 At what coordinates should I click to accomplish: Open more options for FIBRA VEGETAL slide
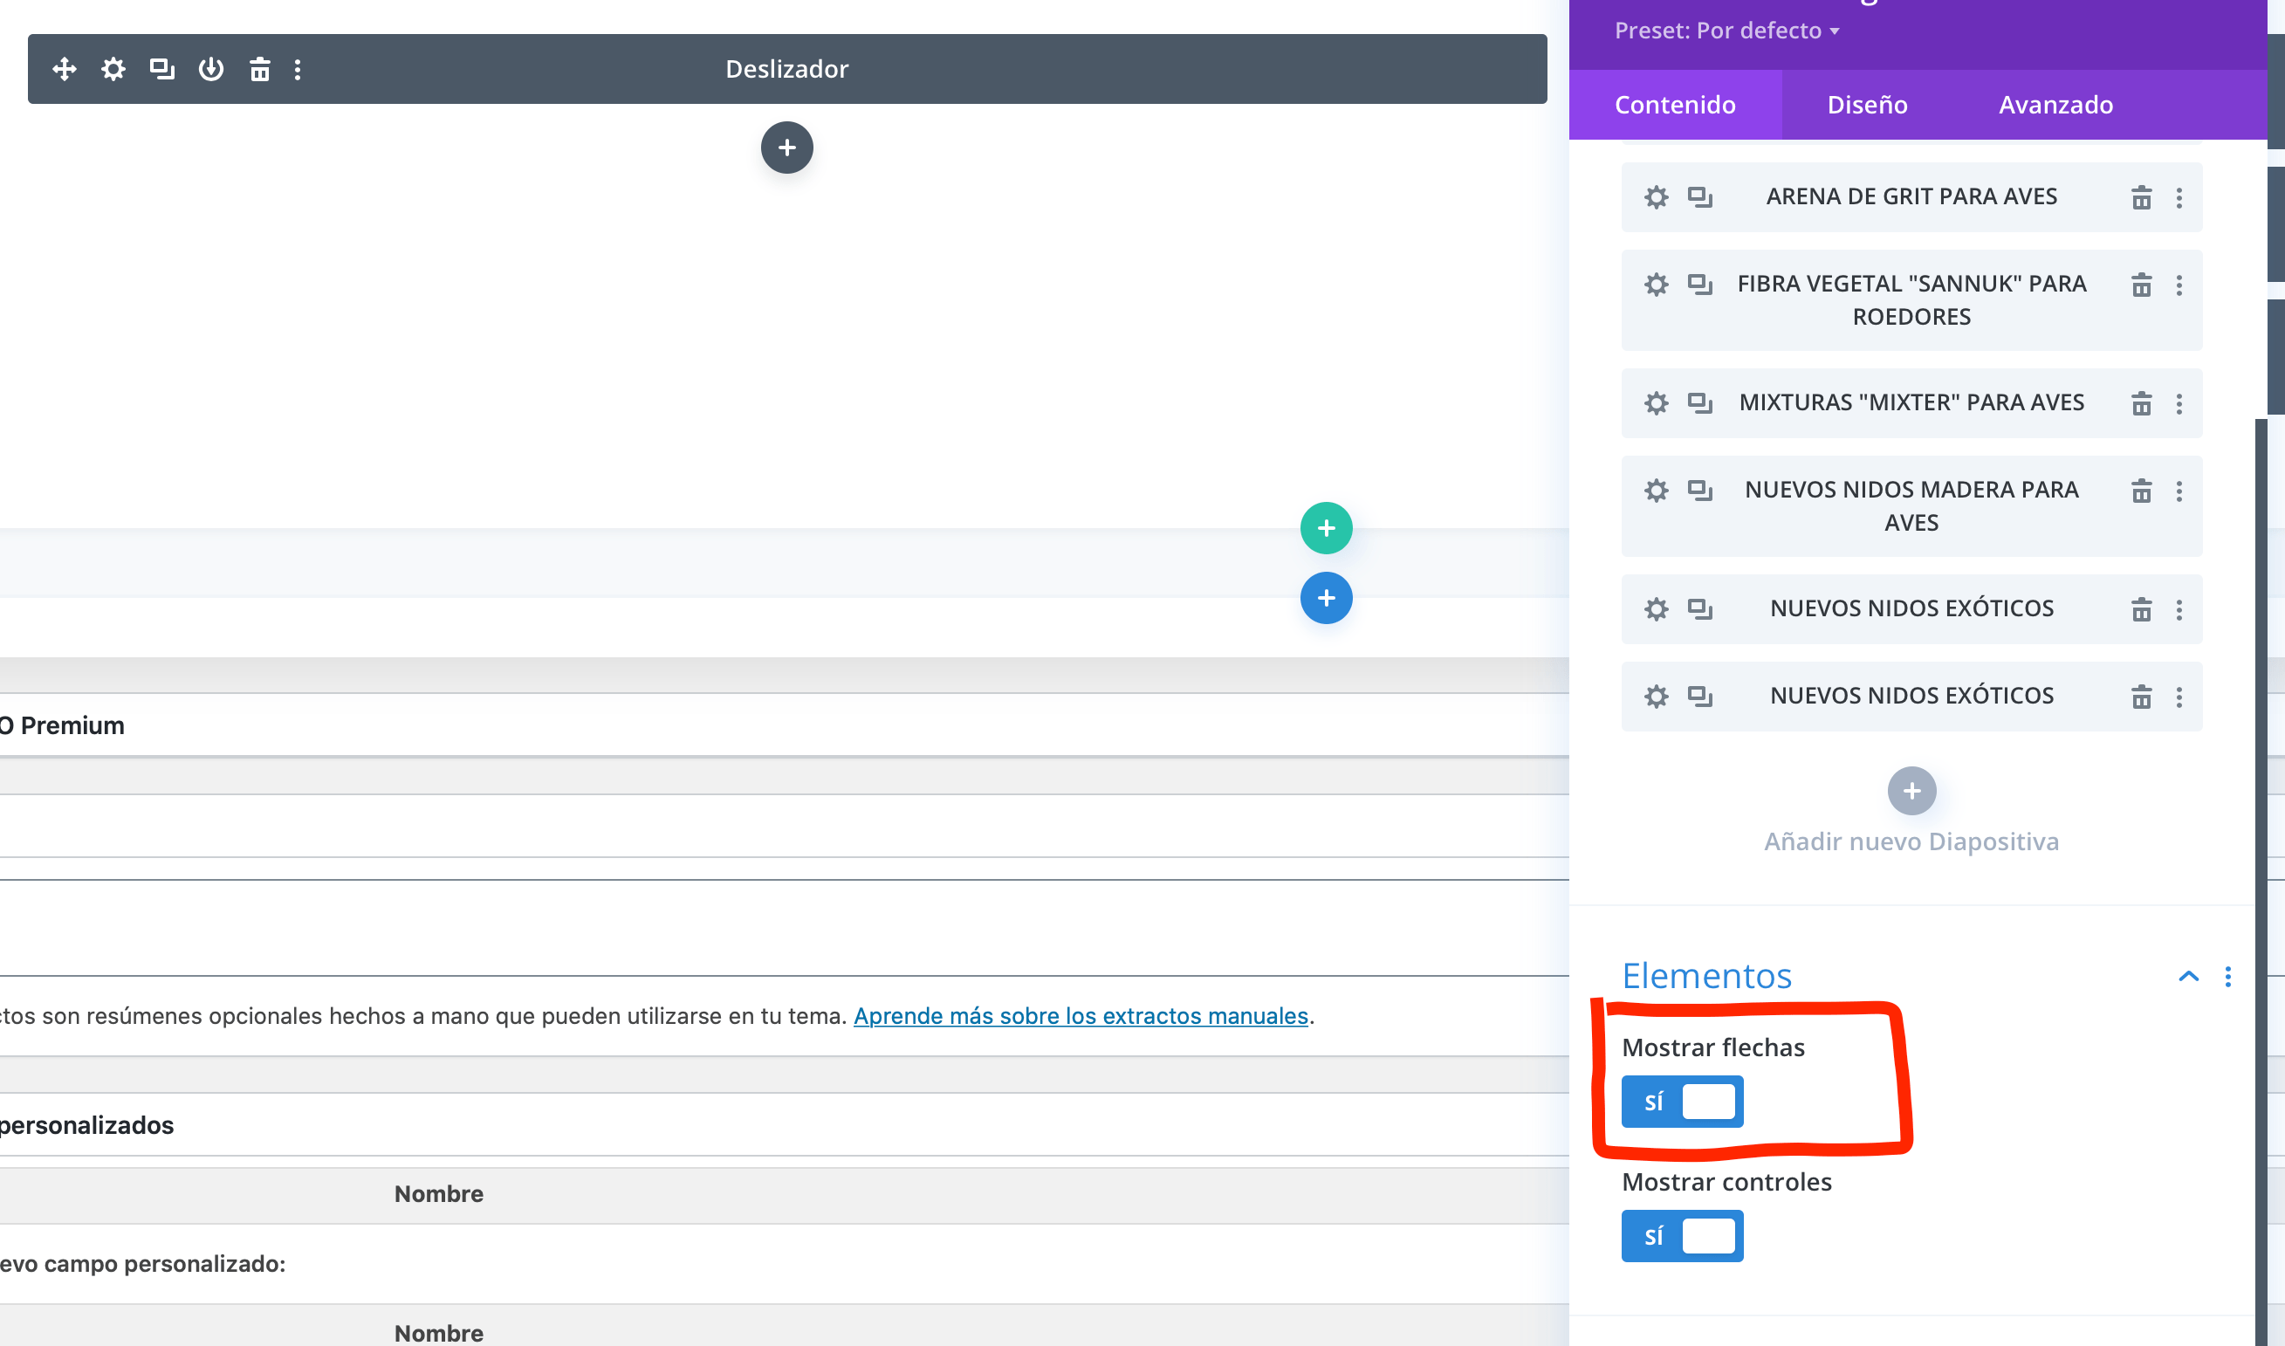pos(2179,285)
